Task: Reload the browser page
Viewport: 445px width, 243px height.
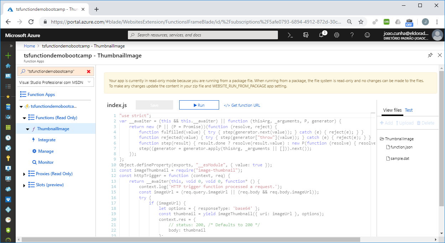Action: pyautogui.click(x=31, y=22)
